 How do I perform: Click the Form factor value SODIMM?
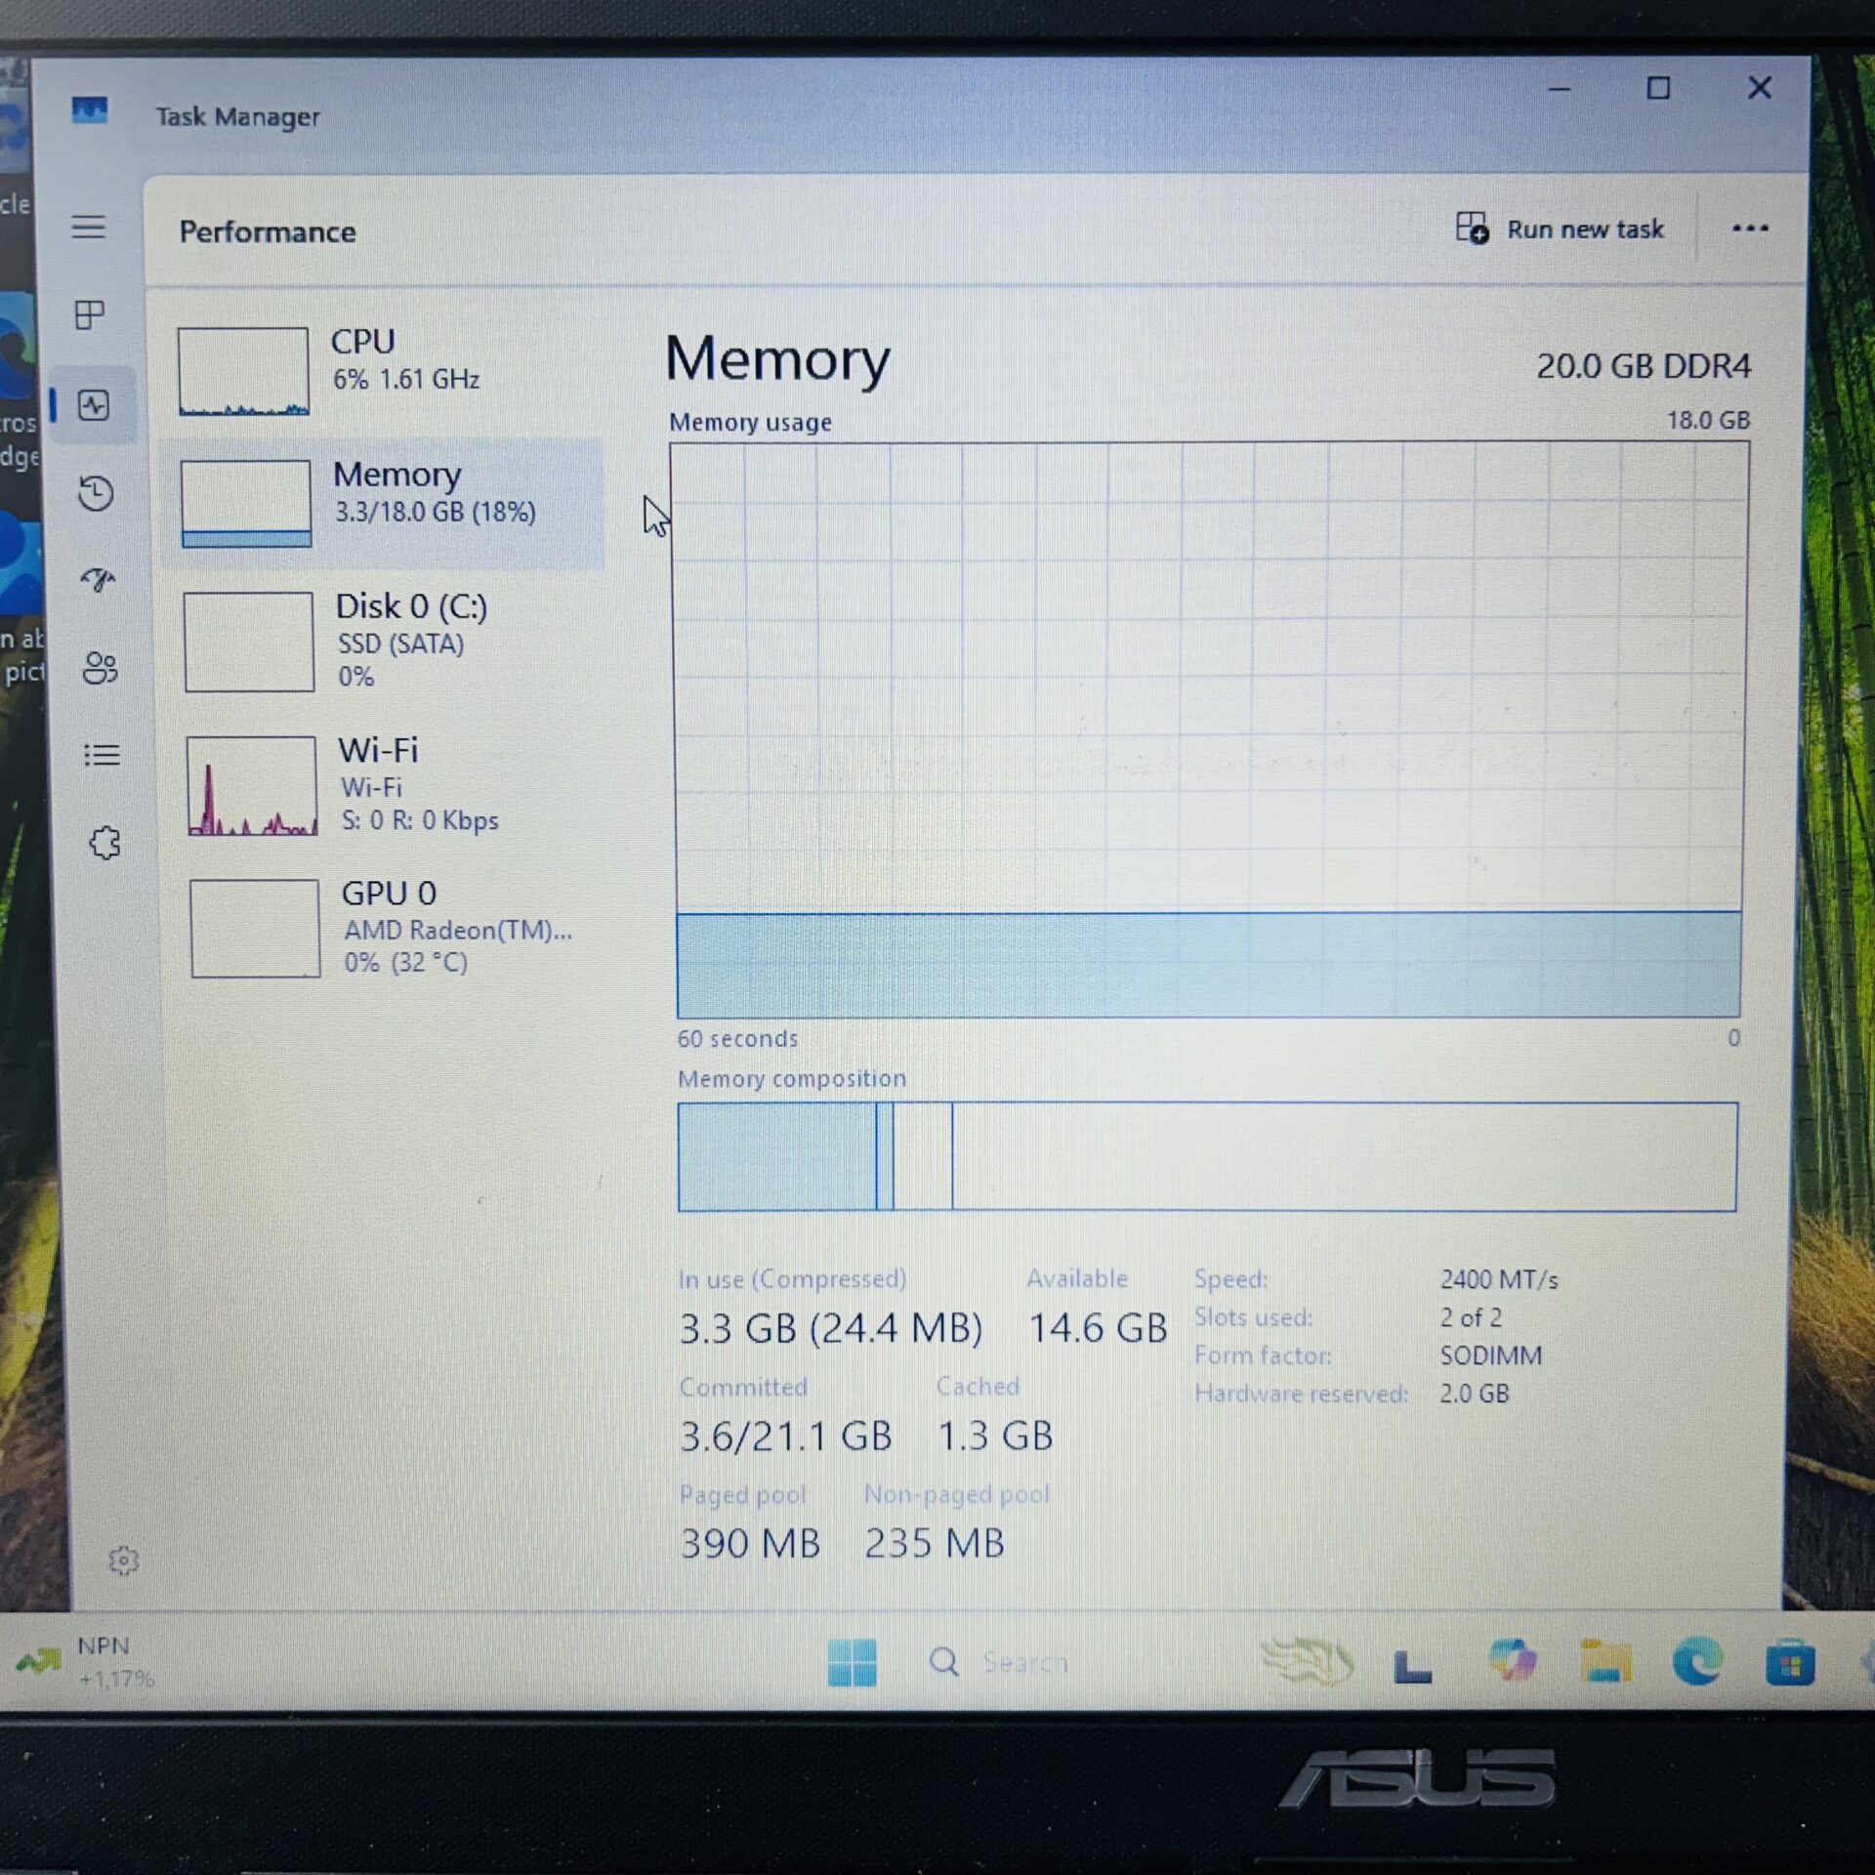1491,1355
